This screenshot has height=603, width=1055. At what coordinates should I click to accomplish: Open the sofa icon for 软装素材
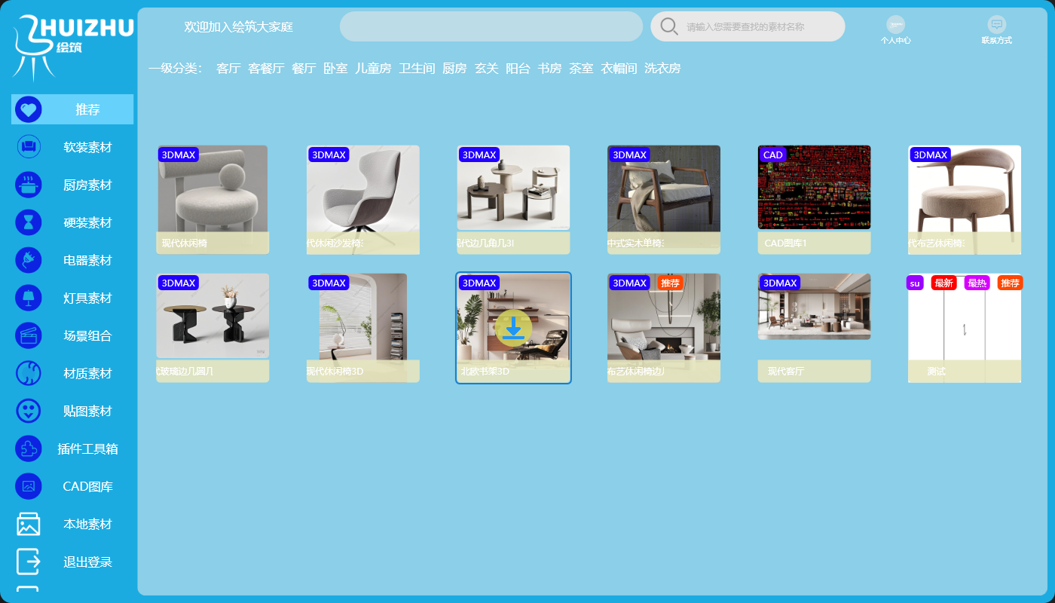pyautogui.click(x=29, y=147)
